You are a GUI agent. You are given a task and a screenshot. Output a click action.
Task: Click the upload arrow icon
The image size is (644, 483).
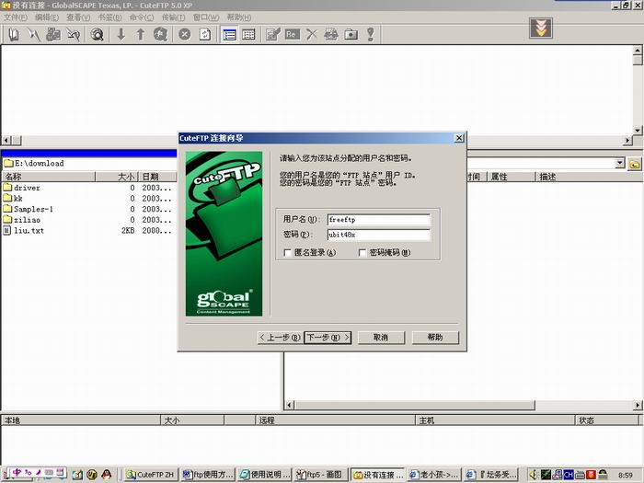tap(141, 35)
